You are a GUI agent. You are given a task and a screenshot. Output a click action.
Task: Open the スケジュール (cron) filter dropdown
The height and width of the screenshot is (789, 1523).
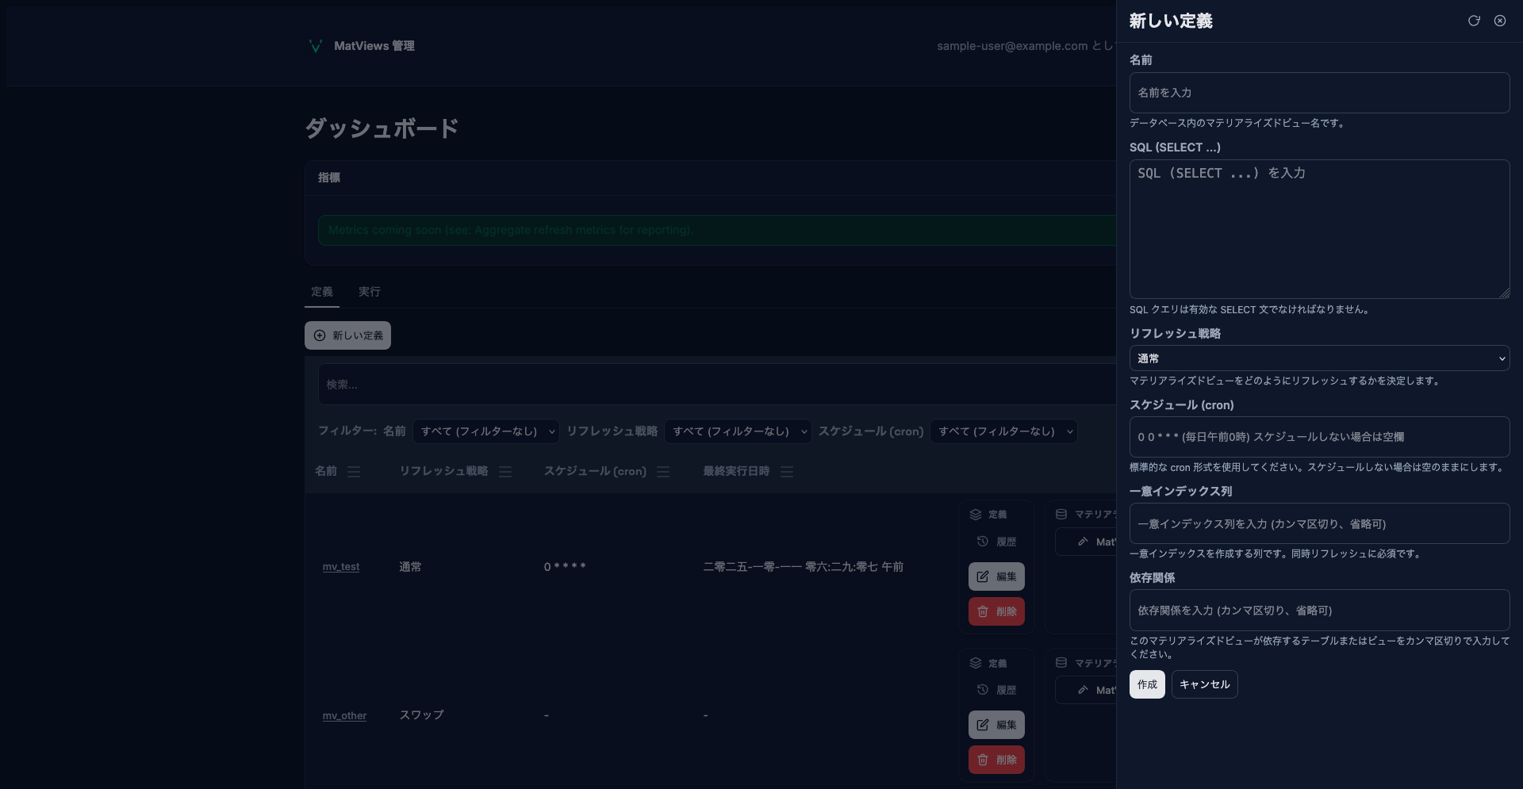coord(1003,431)
